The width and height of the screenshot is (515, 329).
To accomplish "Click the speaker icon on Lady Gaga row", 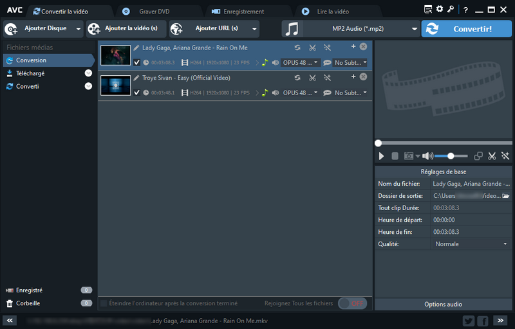I will 276,62.
